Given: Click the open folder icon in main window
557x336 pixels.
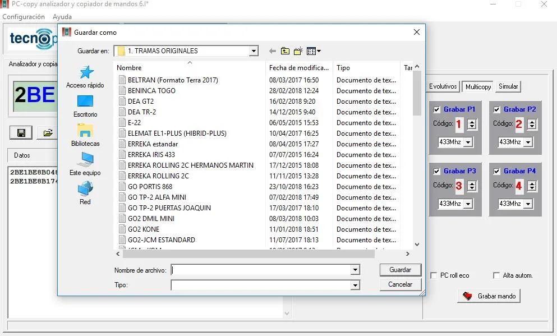Looking at the screenshot, I should 48,133.
